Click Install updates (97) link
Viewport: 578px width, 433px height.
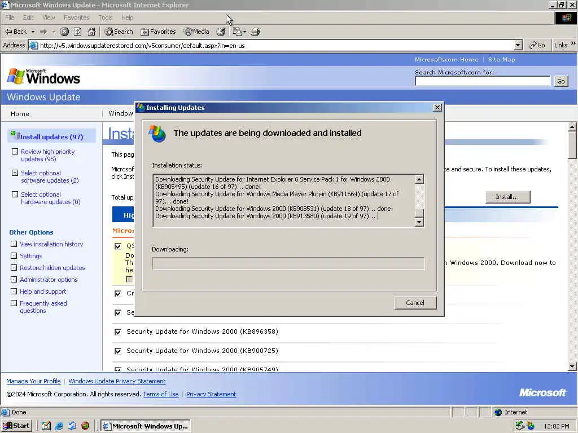click(x=51, y=136)
